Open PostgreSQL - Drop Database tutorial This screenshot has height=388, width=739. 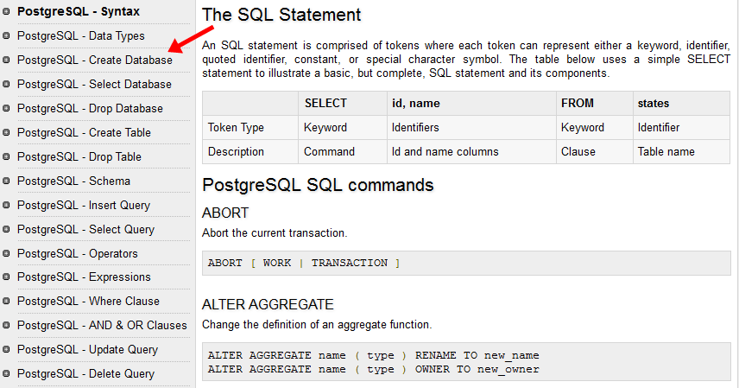(90, 109)
